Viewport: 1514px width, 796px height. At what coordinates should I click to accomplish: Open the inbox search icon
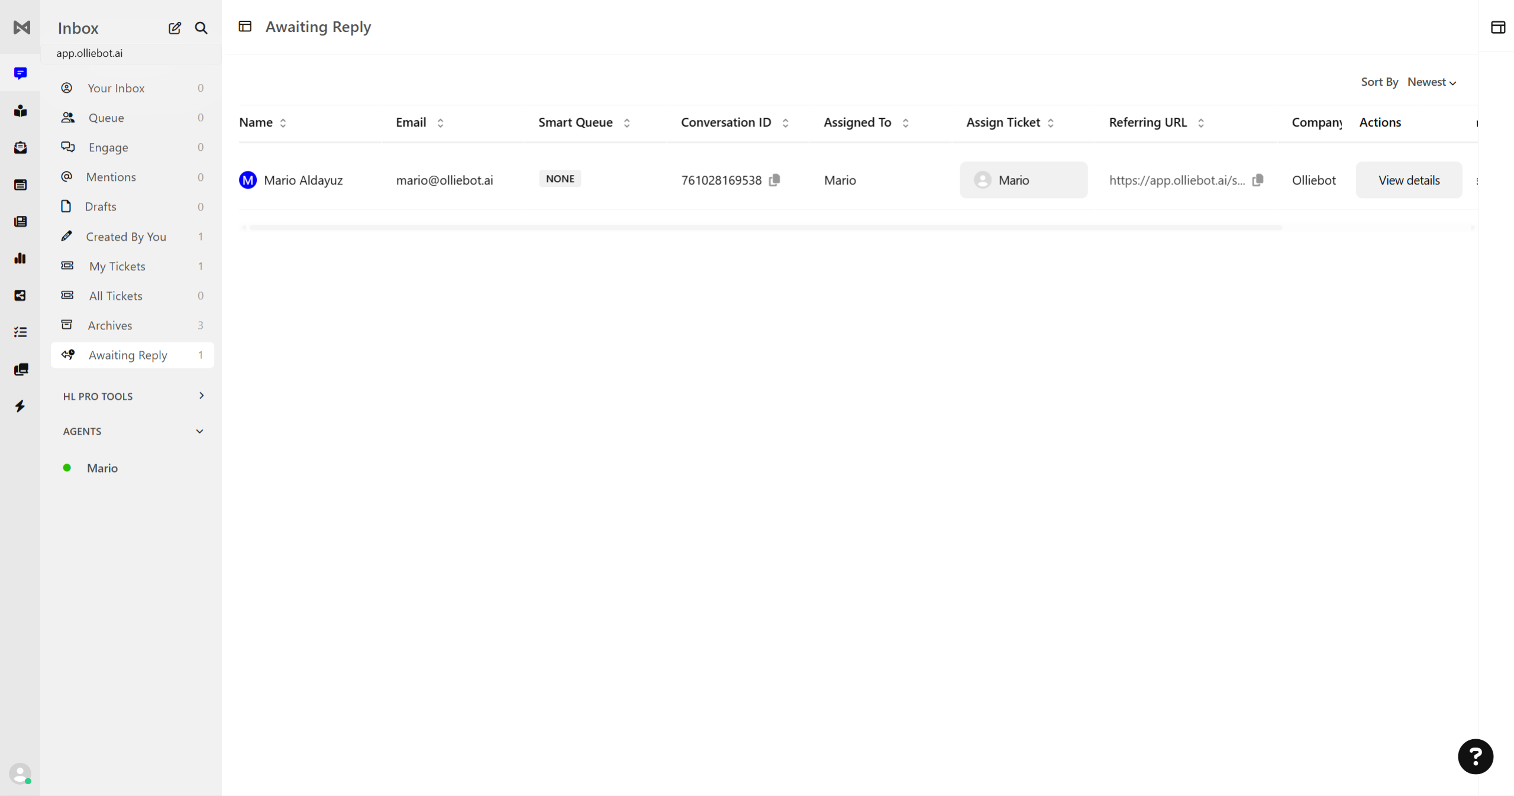point(201,28)
